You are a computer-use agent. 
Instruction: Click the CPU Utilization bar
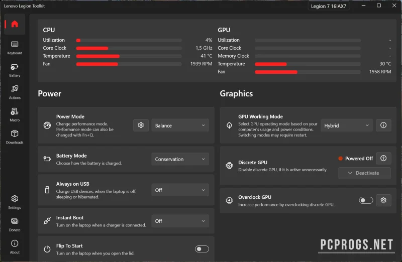click(129, 40)
